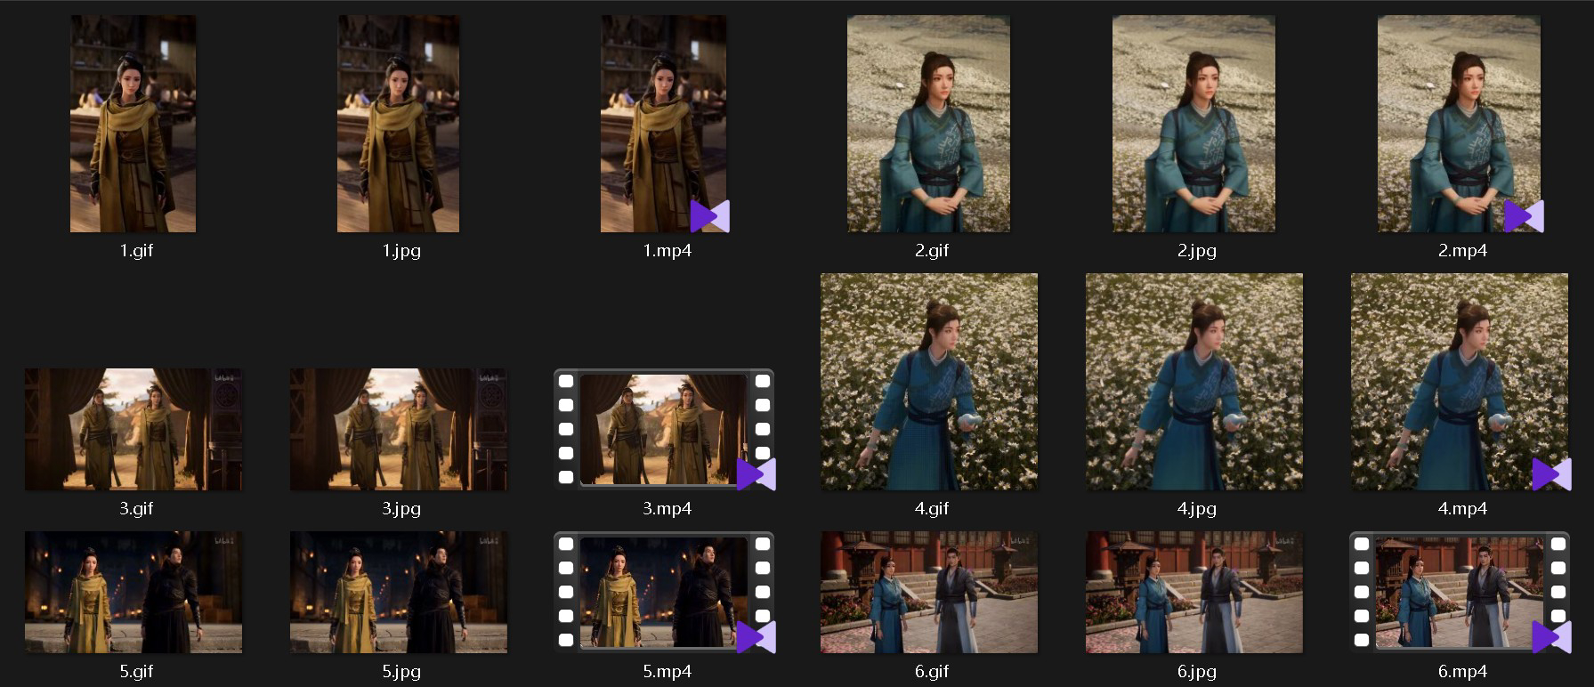Click the purple player badge on 1.mp4
Viewport: 1594px width, 687px height.
710,216
